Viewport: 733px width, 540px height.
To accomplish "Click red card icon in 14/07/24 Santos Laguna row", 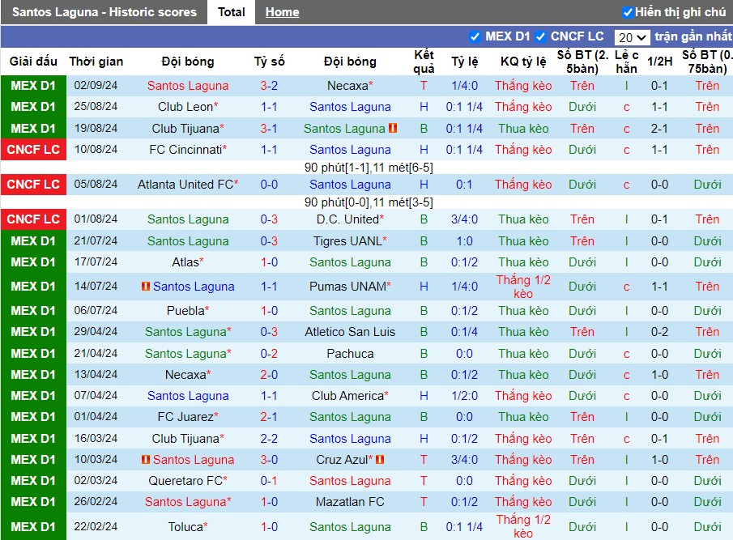I will [146, 286].
